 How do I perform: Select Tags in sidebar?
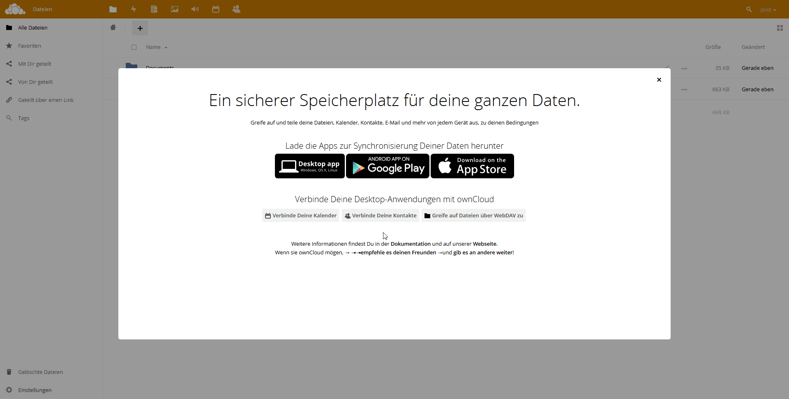pos(51,118)
